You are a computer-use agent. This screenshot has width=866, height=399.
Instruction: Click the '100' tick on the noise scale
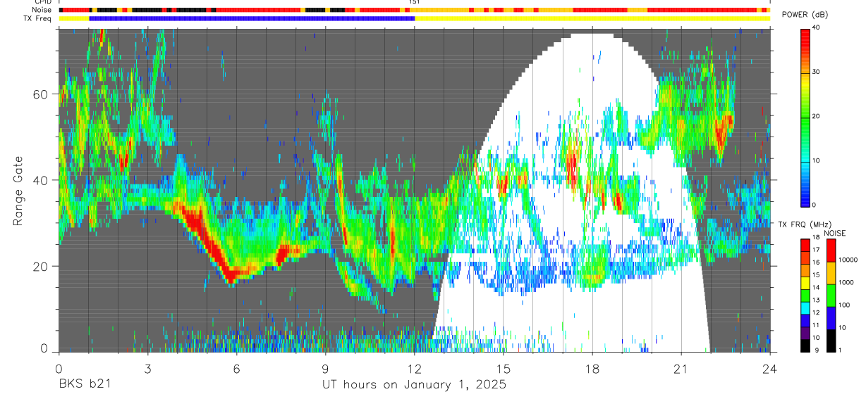coord(843,305)
